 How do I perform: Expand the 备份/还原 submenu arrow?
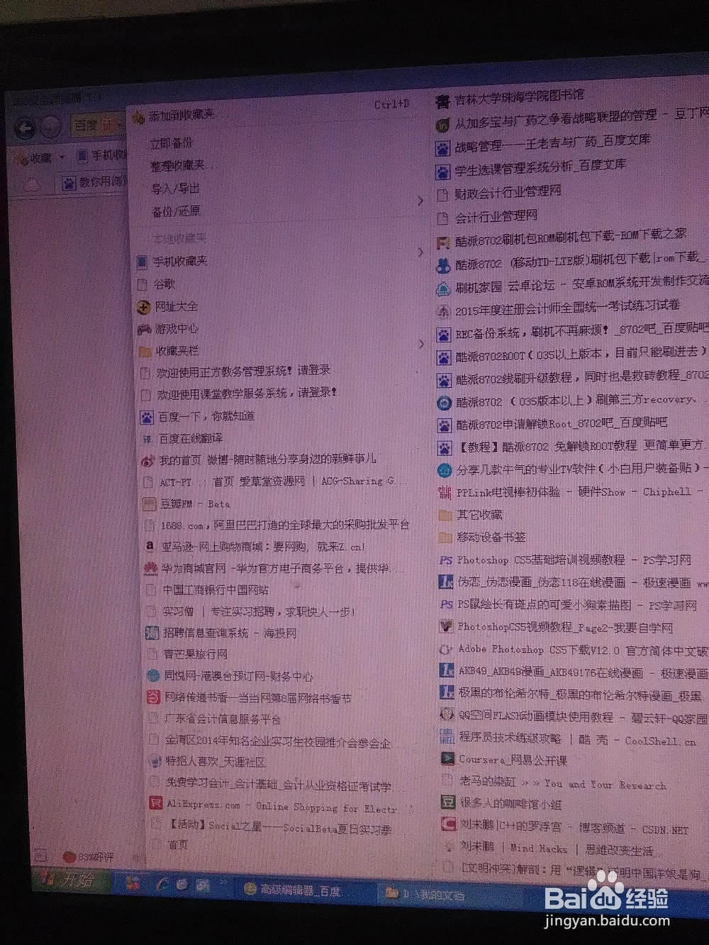pos(420,201)
